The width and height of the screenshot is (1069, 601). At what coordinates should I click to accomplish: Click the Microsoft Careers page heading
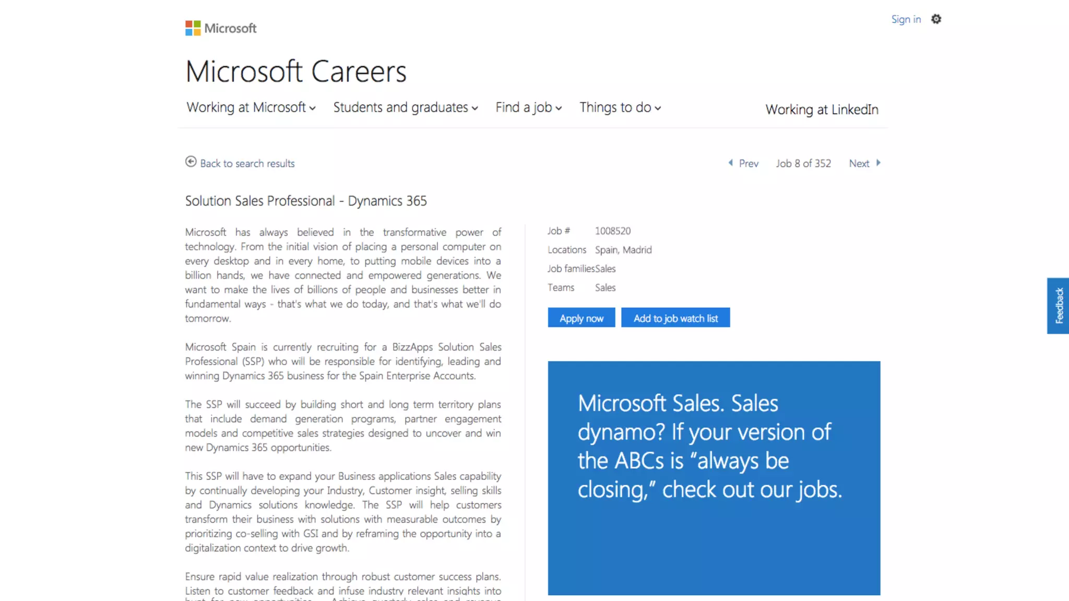pyautogui.click(x=295, y=71)
